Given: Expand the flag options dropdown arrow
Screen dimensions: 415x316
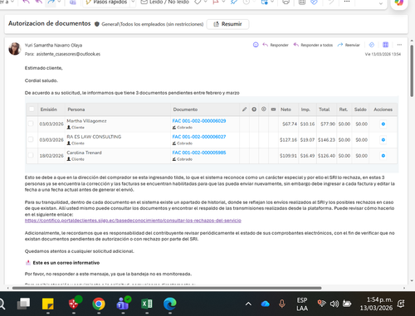Looking at the screenshot, I should pyautogui.click(x=223, y=2).
